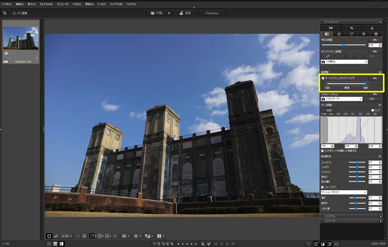Open the crop and rotate tool palette
This screenshot has height=247, width=388.
click(x=351, y=28)
